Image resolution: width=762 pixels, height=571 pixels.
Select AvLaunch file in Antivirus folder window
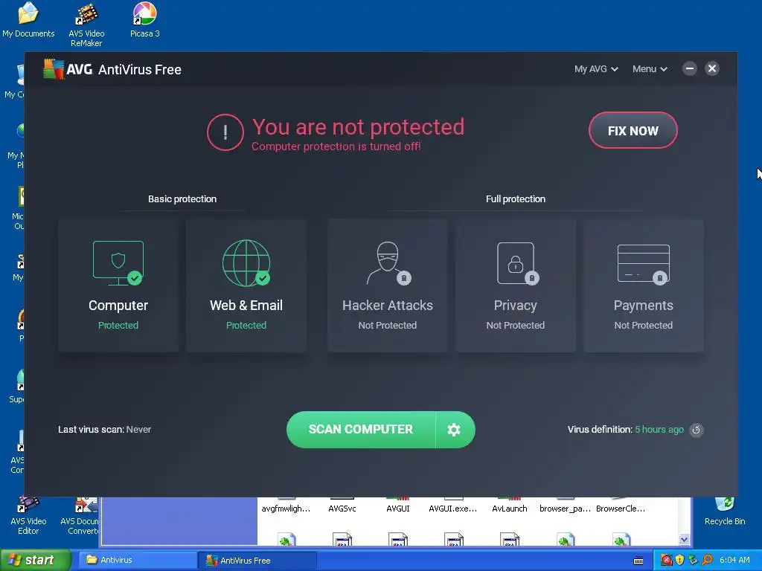pyautogui.click(x=509, y=506)
